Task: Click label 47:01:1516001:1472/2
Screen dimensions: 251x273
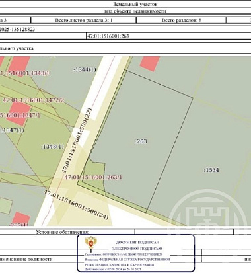Action: point(33,100)
